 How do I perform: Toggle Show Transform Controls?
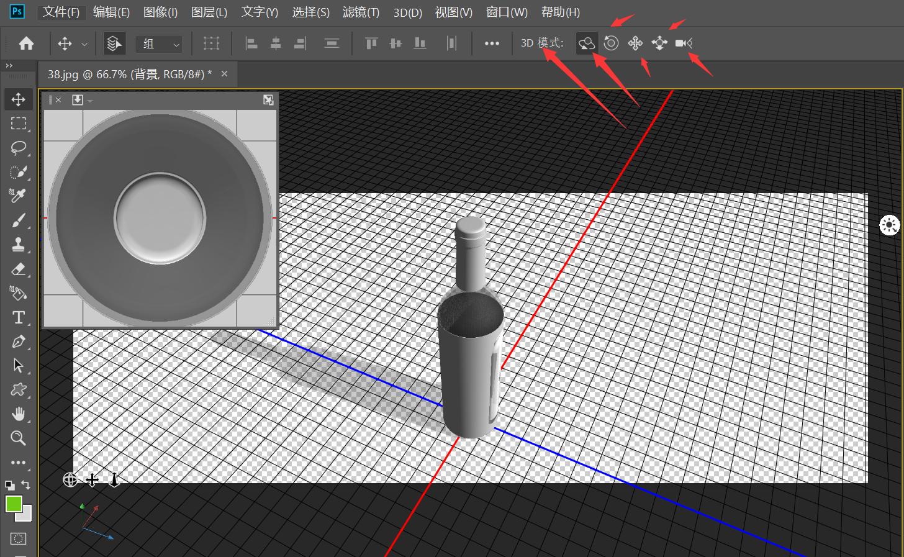pos(212,43)
